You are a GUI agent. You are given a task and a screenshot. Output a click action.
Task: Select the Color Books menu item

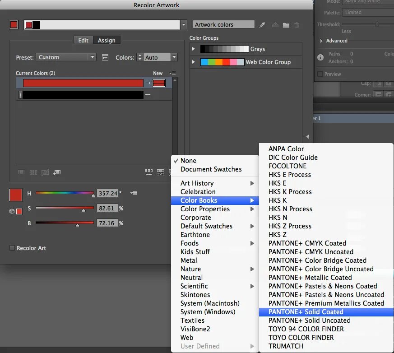(x=215, y=200)
